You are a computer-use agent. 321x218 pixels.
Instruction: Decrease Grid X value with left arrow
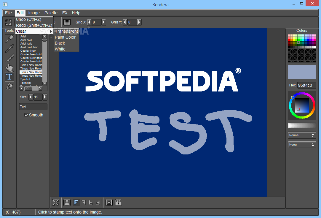89,22
